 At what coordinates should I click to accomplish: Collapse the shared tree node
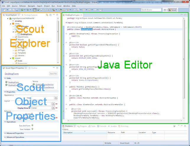(11, 58)
